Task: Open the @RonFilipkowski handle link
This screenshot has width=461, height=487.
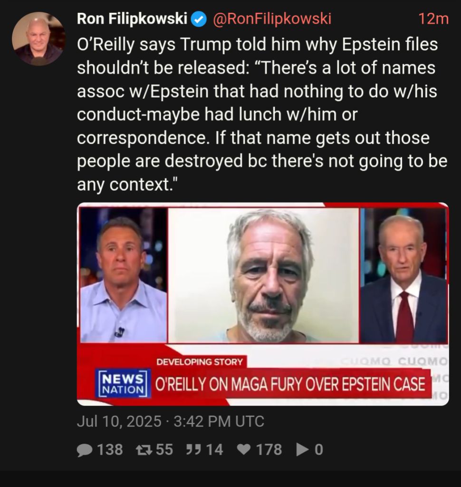Action: [272, 19]
